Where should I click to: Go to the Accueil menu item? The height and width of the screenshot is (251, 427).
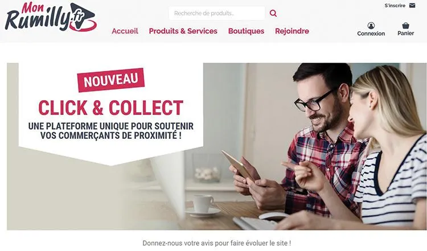click(x=125, y=31)
